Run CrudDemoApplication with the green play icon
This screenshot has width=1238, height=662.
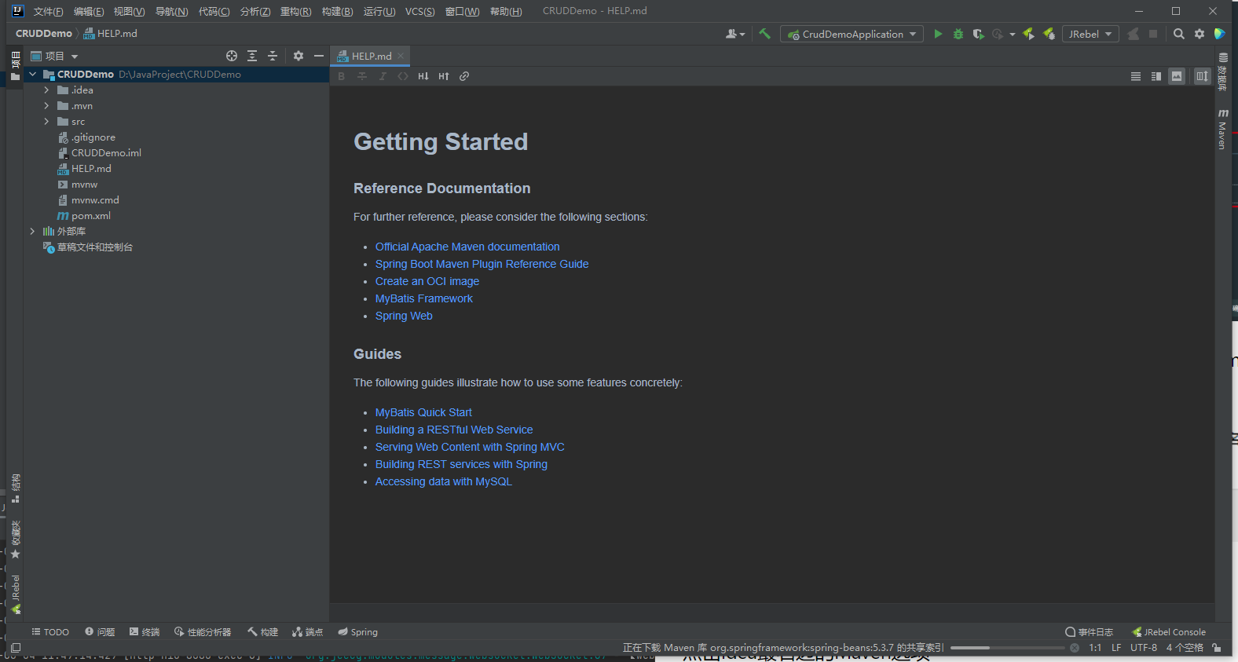point(938,34)
